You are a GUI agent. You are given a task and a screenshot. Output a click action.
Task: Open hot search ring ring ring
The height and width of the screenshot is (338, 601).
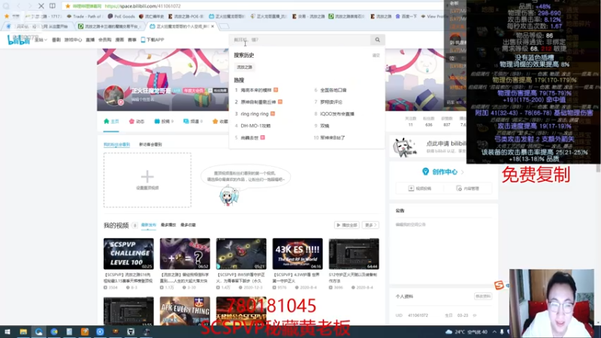click(x=255, y=114)
